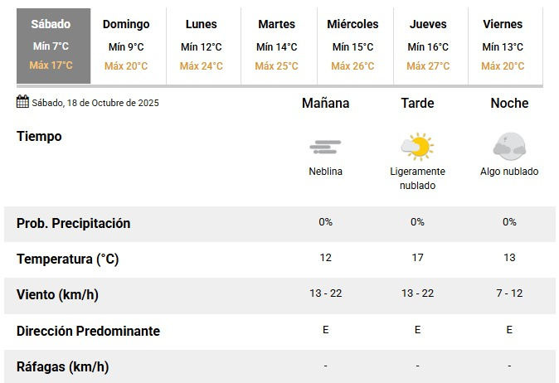Switch to the Domingo tab
The image size is (559, 383).
pyautogui.click(x=127, y=45)
